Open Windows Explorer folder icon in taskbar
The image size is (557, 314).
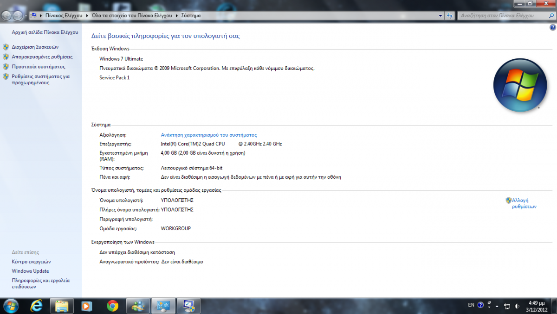click(x=62, y=306)
